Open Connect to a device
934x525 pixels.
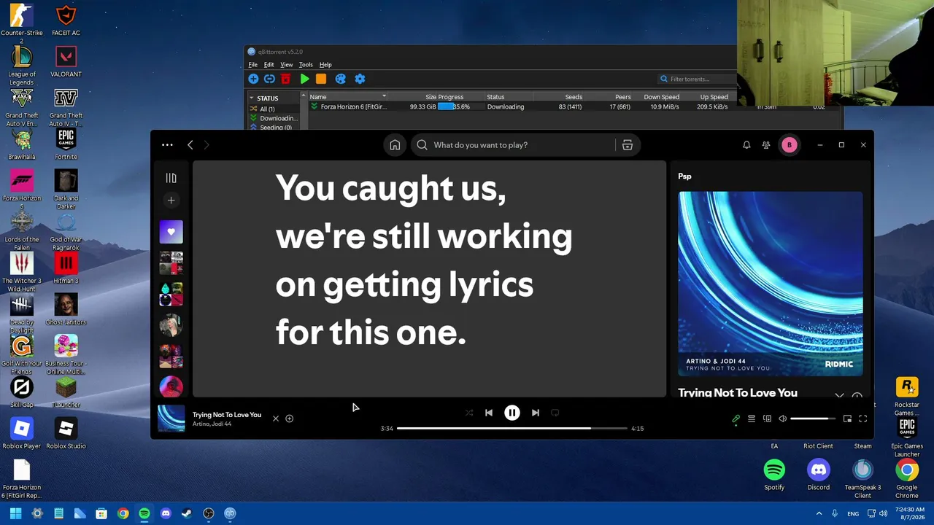tap(767, 419)
